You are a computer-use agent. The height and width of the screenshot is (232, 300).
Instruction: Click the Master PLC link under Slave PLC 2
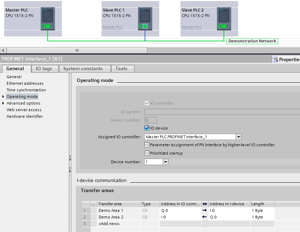click(192, 27)
